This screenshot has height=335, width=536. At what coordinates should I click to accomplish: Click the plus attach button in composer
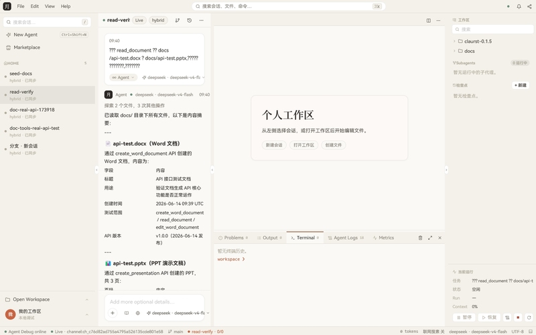point(113,313)
